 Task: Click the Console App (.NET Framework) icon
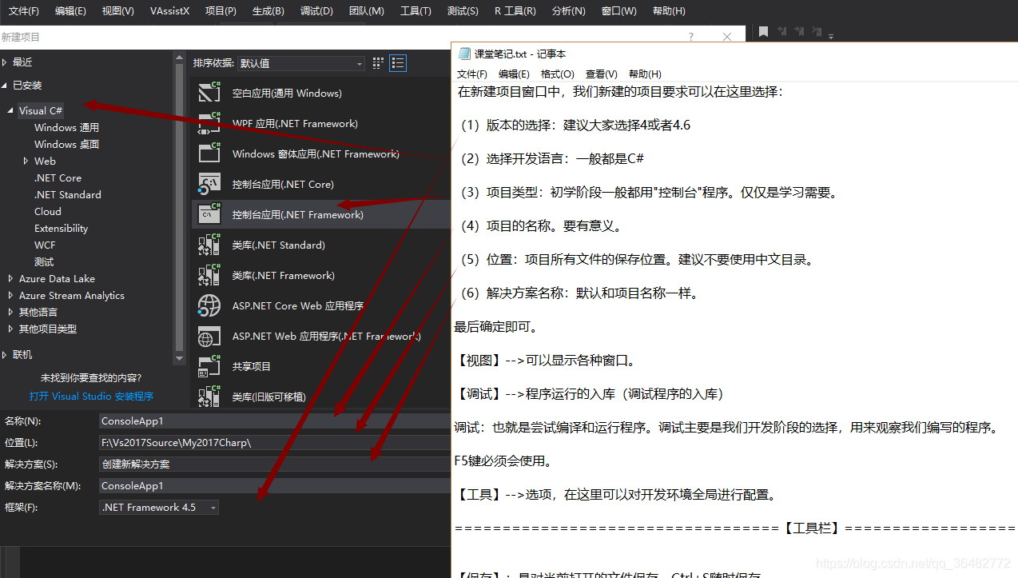209,214
